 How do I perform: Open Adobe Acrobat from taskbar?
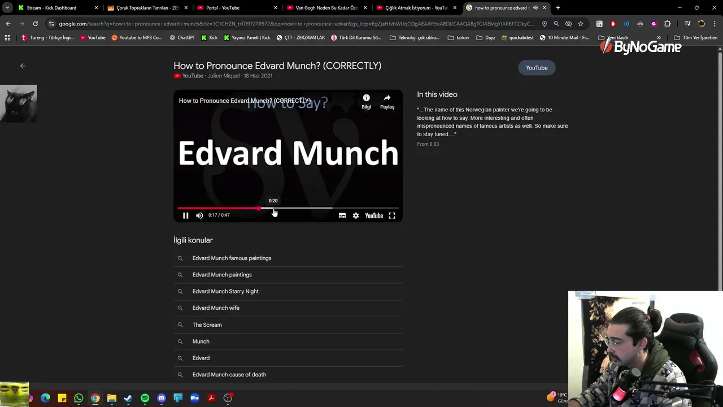point(211,398)
